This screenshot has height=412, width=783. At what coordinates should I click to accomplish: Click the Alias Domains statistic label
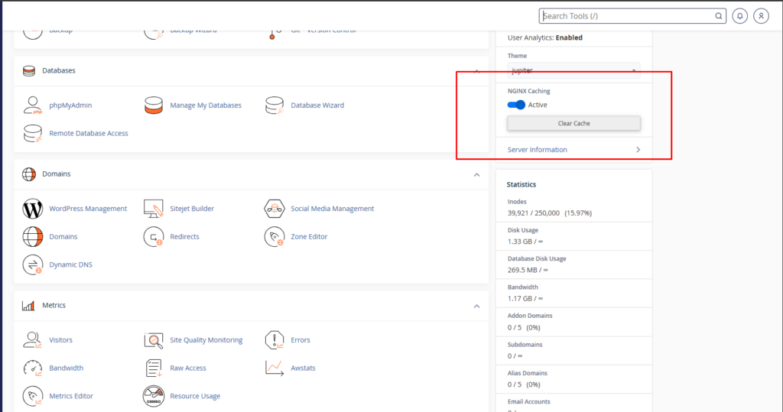coord(528,373)
